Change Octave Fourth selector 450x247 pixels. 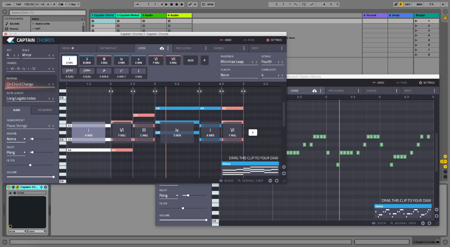point(272,62)
